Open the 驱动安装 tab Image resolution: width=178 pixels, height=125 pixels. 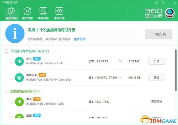pos(11,14)
